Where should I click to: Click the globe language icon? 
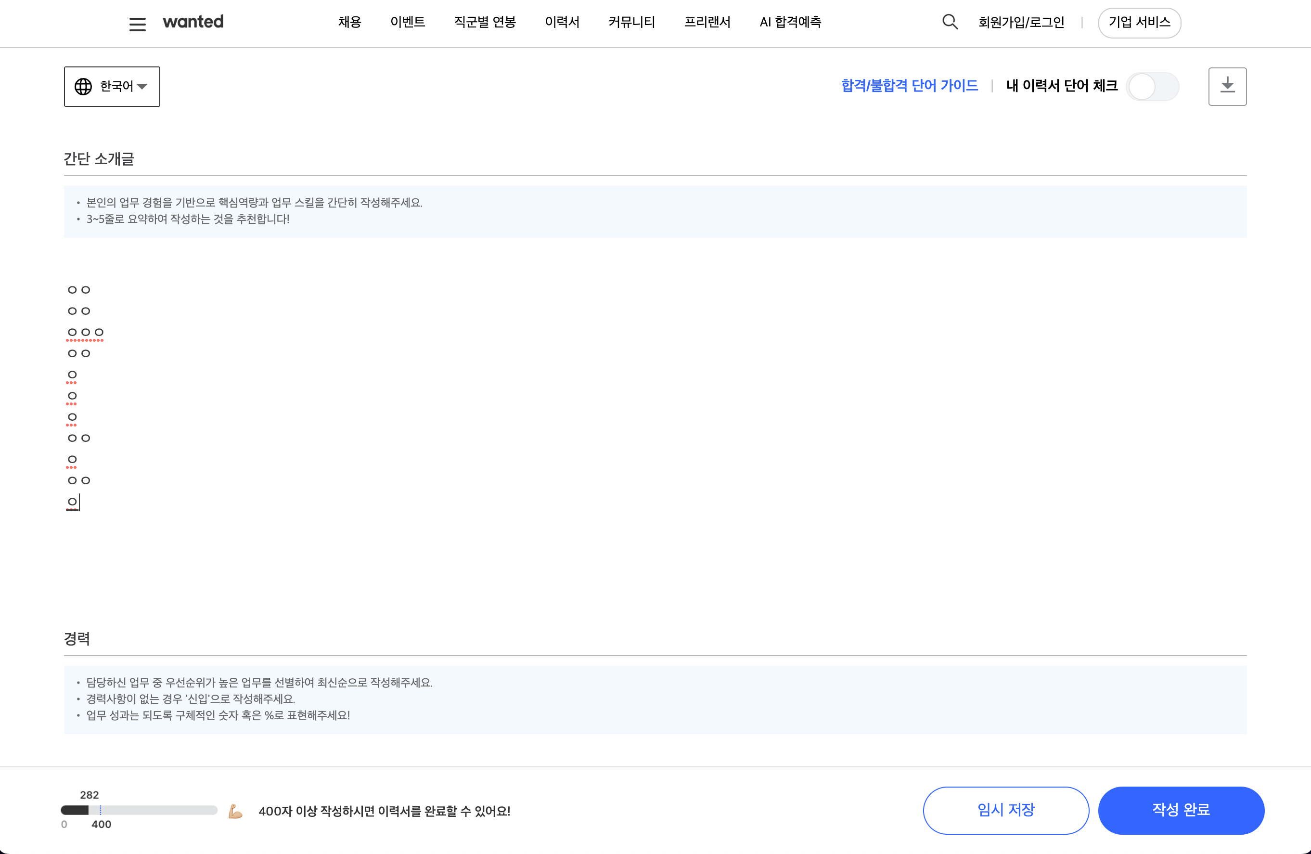point(83,87)
